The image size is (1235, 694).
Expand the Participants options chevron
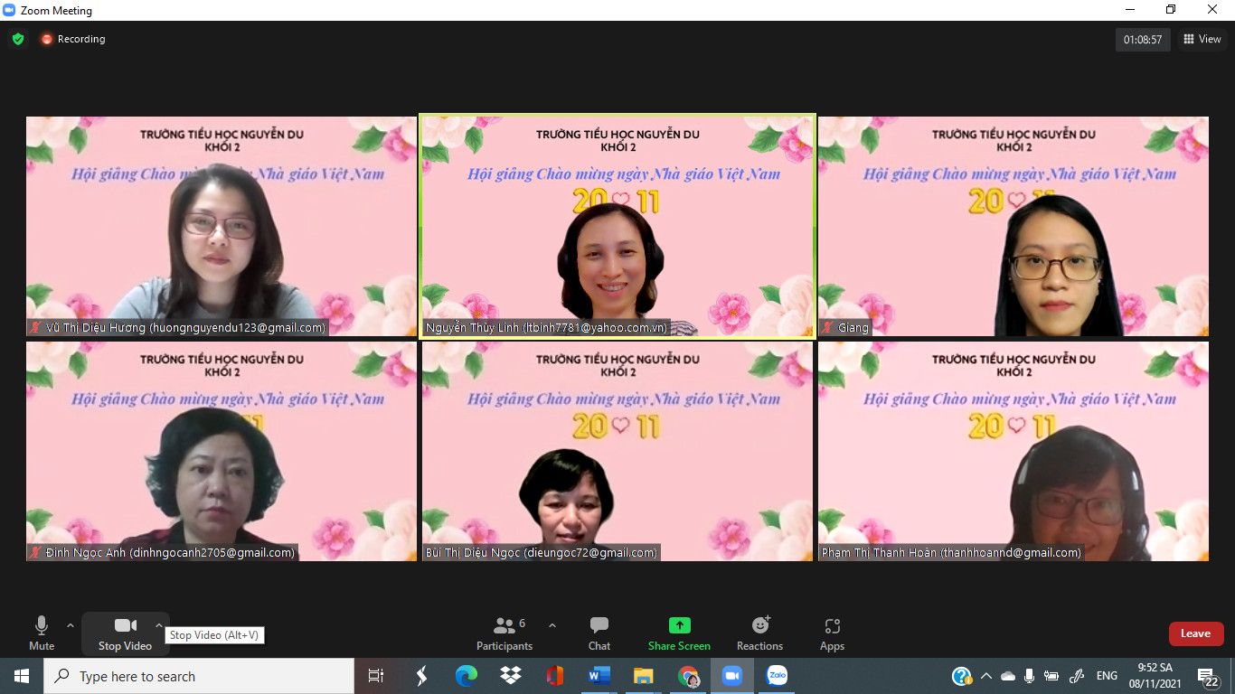click(552, 625)
